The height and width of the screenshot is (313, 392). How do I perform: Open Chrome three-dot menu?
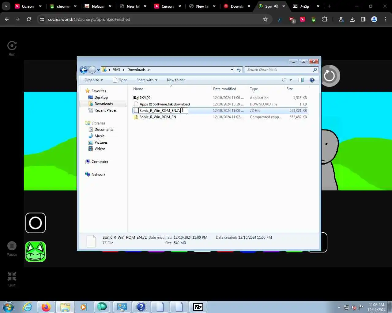[385, 19]
